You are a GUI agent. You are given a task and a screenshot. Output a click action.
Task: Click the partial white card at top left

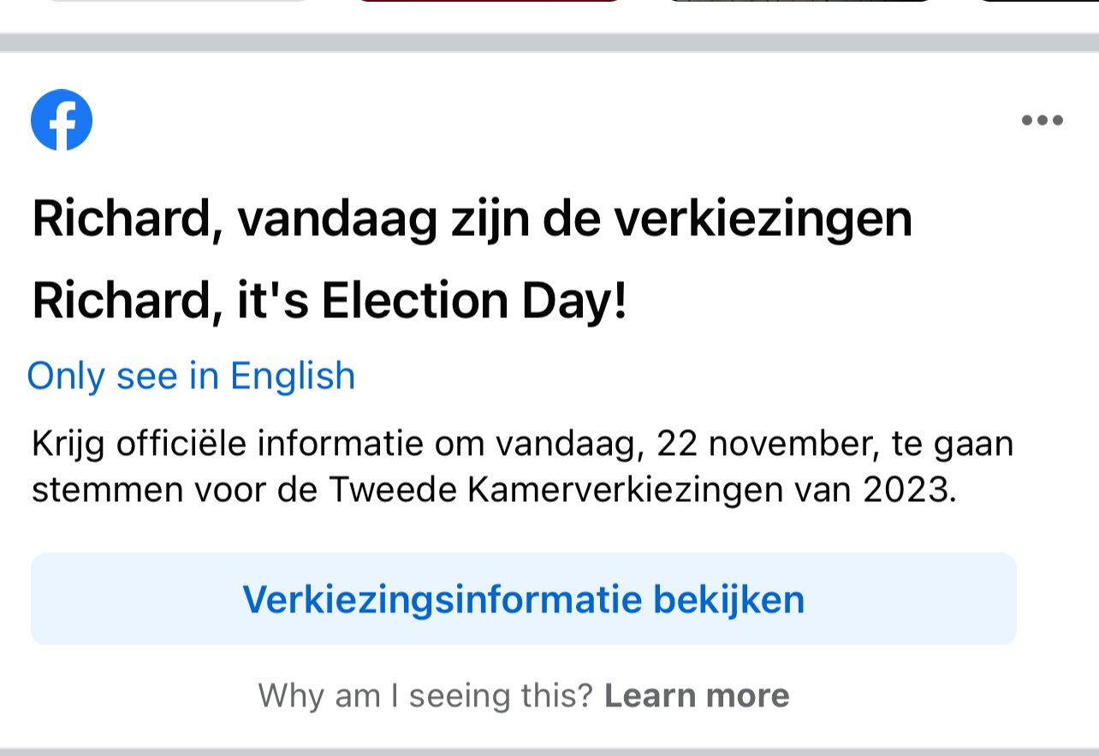click(x=175, y=2)
